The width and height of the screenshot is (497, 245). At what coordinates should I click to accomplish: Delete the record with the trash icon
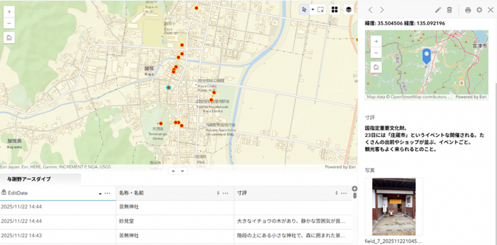tap(449, 10)
